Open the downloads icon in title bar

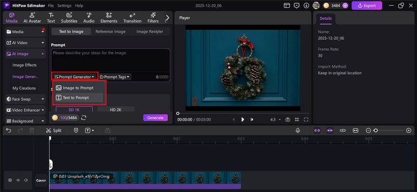coord(306,6)
